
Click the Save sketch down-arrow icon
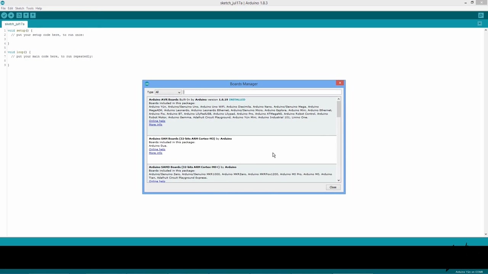click(33, 15)
